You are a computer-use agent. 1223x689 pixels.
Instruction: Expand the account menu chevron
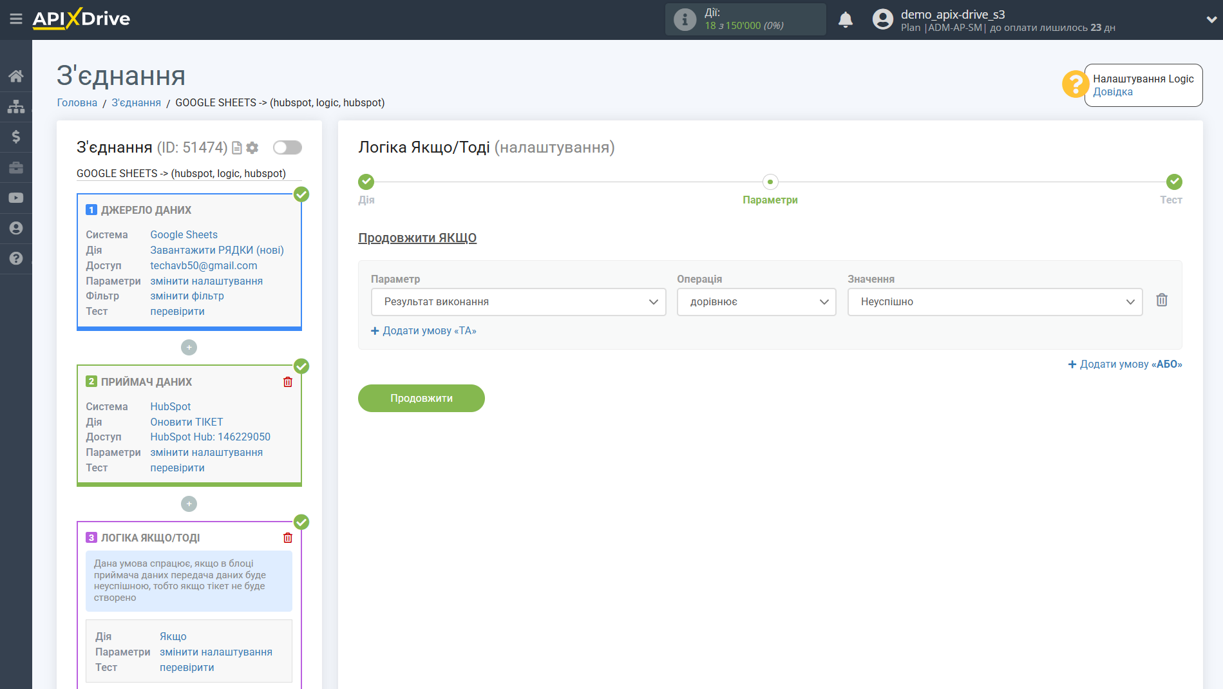(x=1211, y=19)
